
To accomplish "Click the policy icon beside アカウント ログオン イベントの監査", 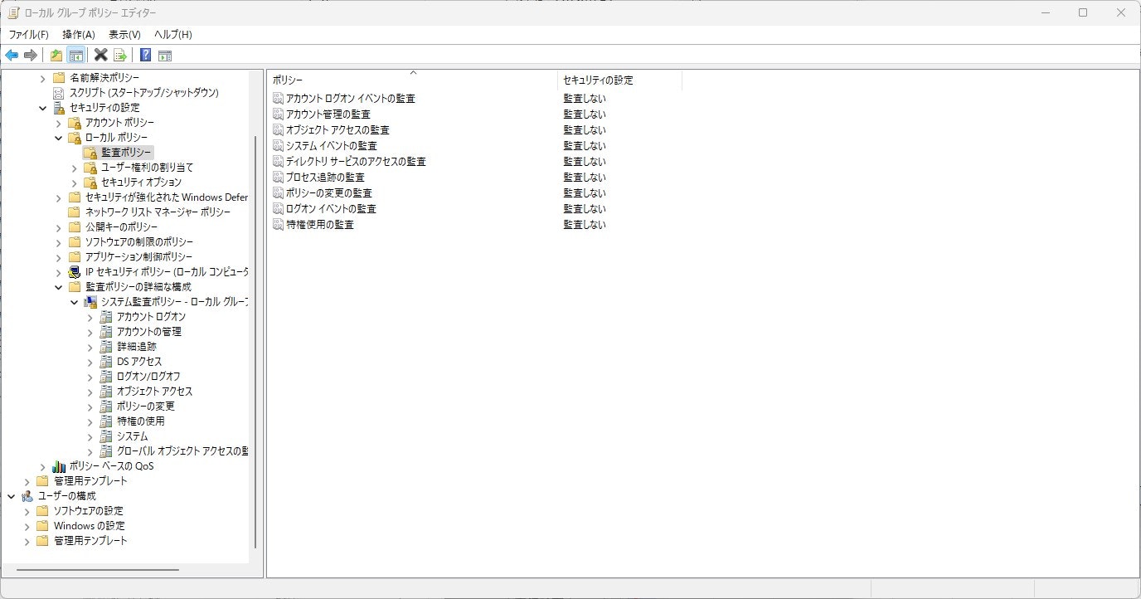I will click(279, 98).
